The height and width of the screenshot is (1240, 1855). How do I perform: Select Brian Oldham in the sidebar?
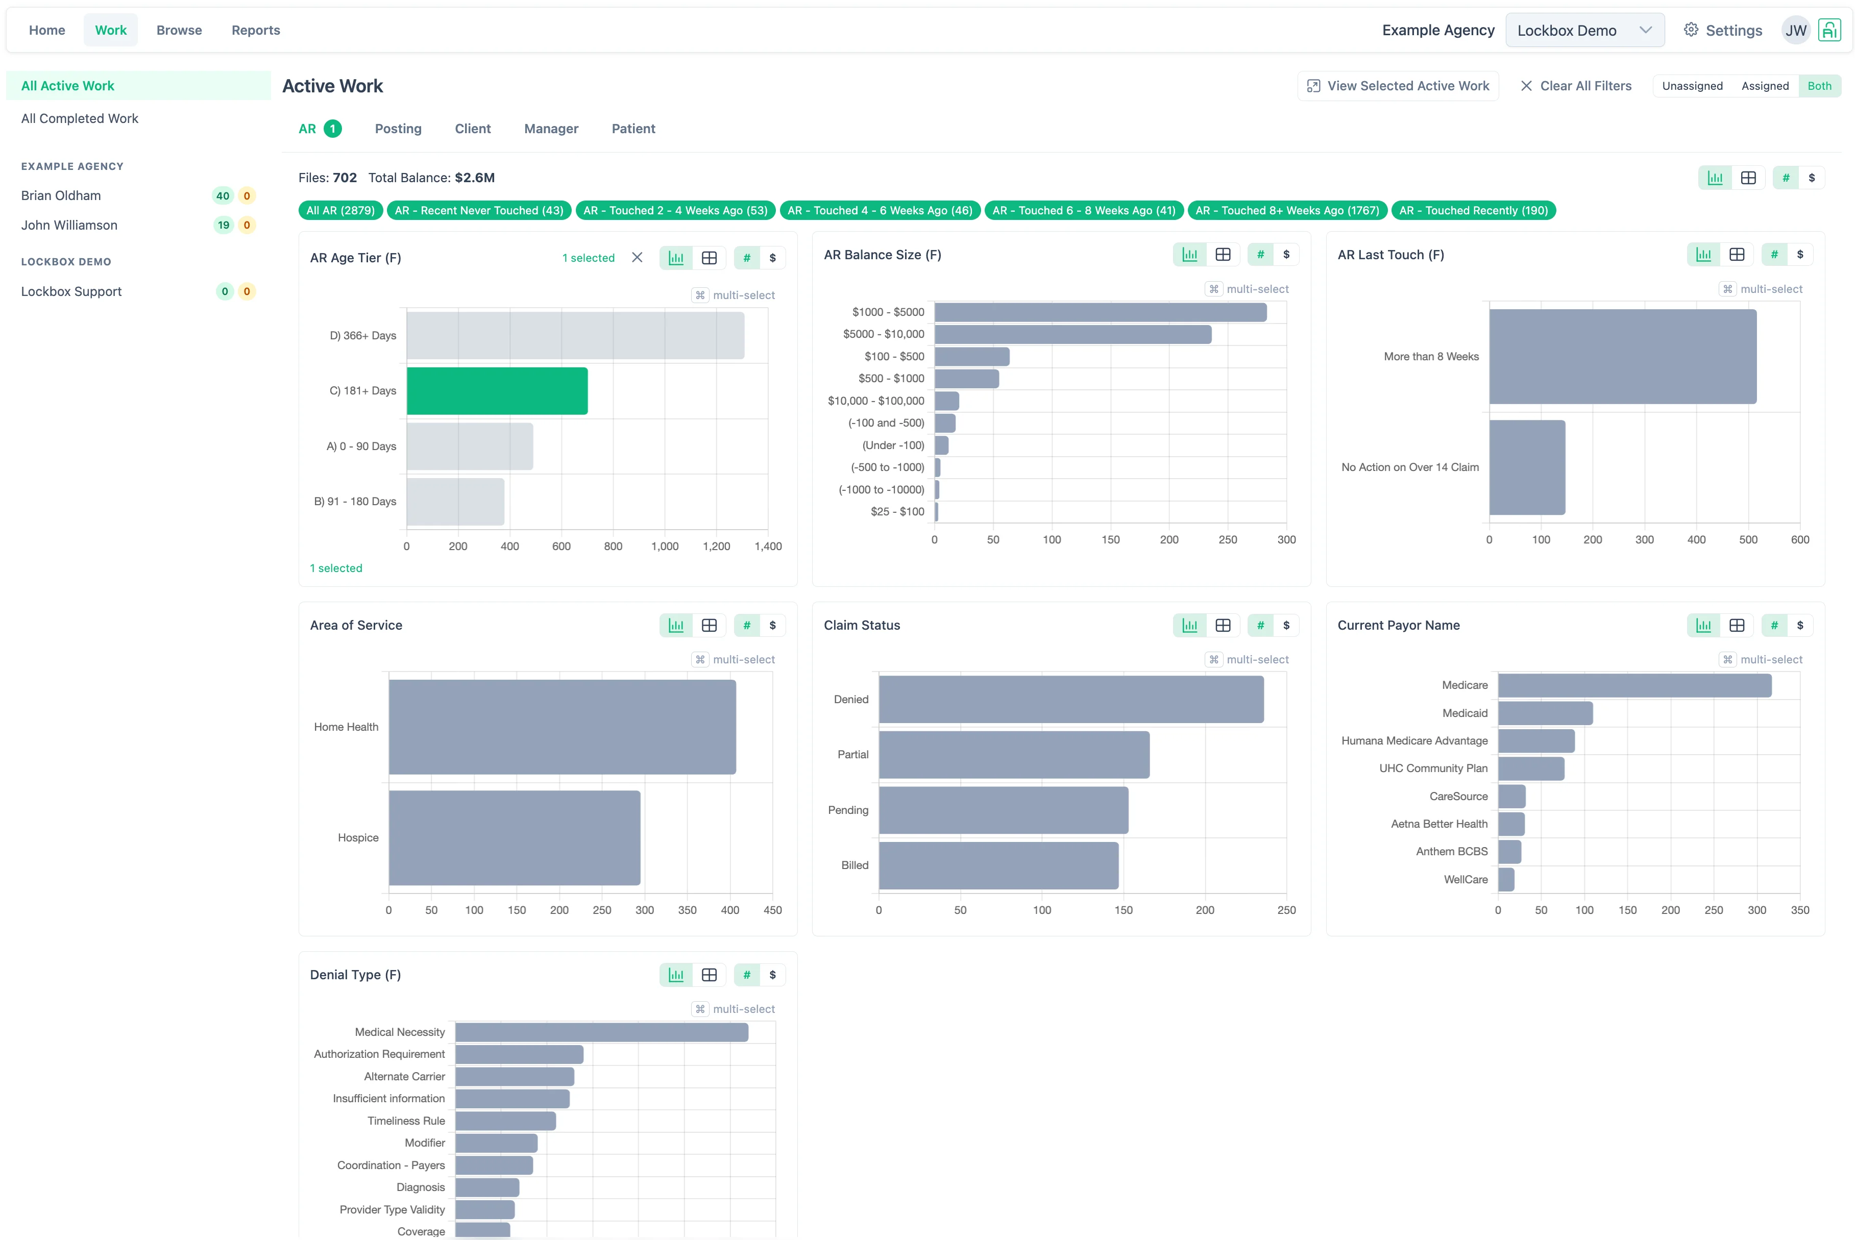click(138, 196)
